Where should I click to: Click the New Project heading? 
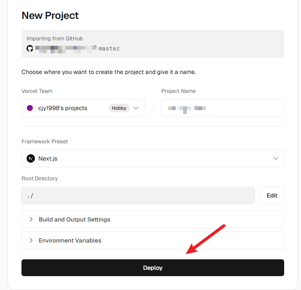[50, 16]
